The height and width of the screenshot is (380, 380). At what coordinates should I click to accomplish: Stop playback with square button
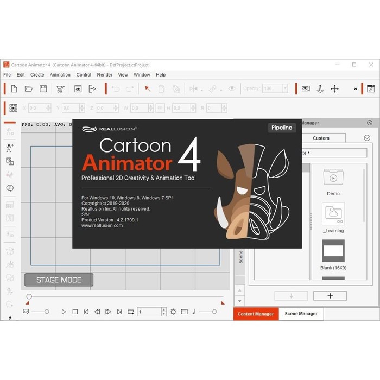(75, 312)
